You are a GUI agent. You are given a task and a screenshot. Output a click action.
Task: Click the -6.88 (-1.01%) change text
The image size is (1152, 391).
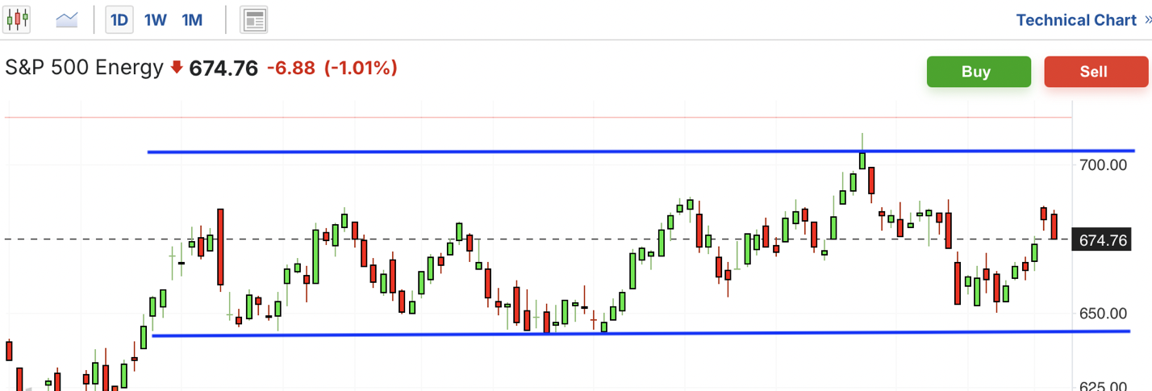332,69
